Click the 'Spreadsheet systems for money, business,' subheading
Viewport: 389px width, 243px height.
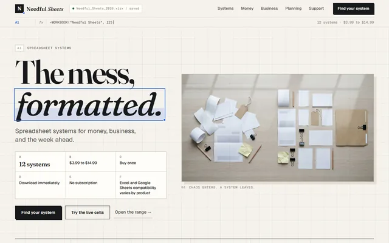(75, 131)
